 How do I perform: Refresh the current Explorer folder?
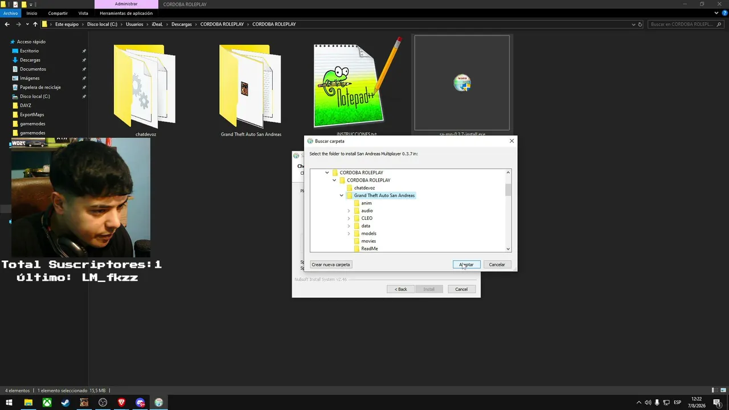point(640,24)
